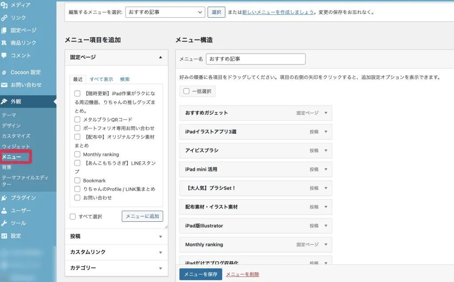The image size is (454, 282).
Task: Enable the 一括選択 checkbox
Action: tap(186, 91)
